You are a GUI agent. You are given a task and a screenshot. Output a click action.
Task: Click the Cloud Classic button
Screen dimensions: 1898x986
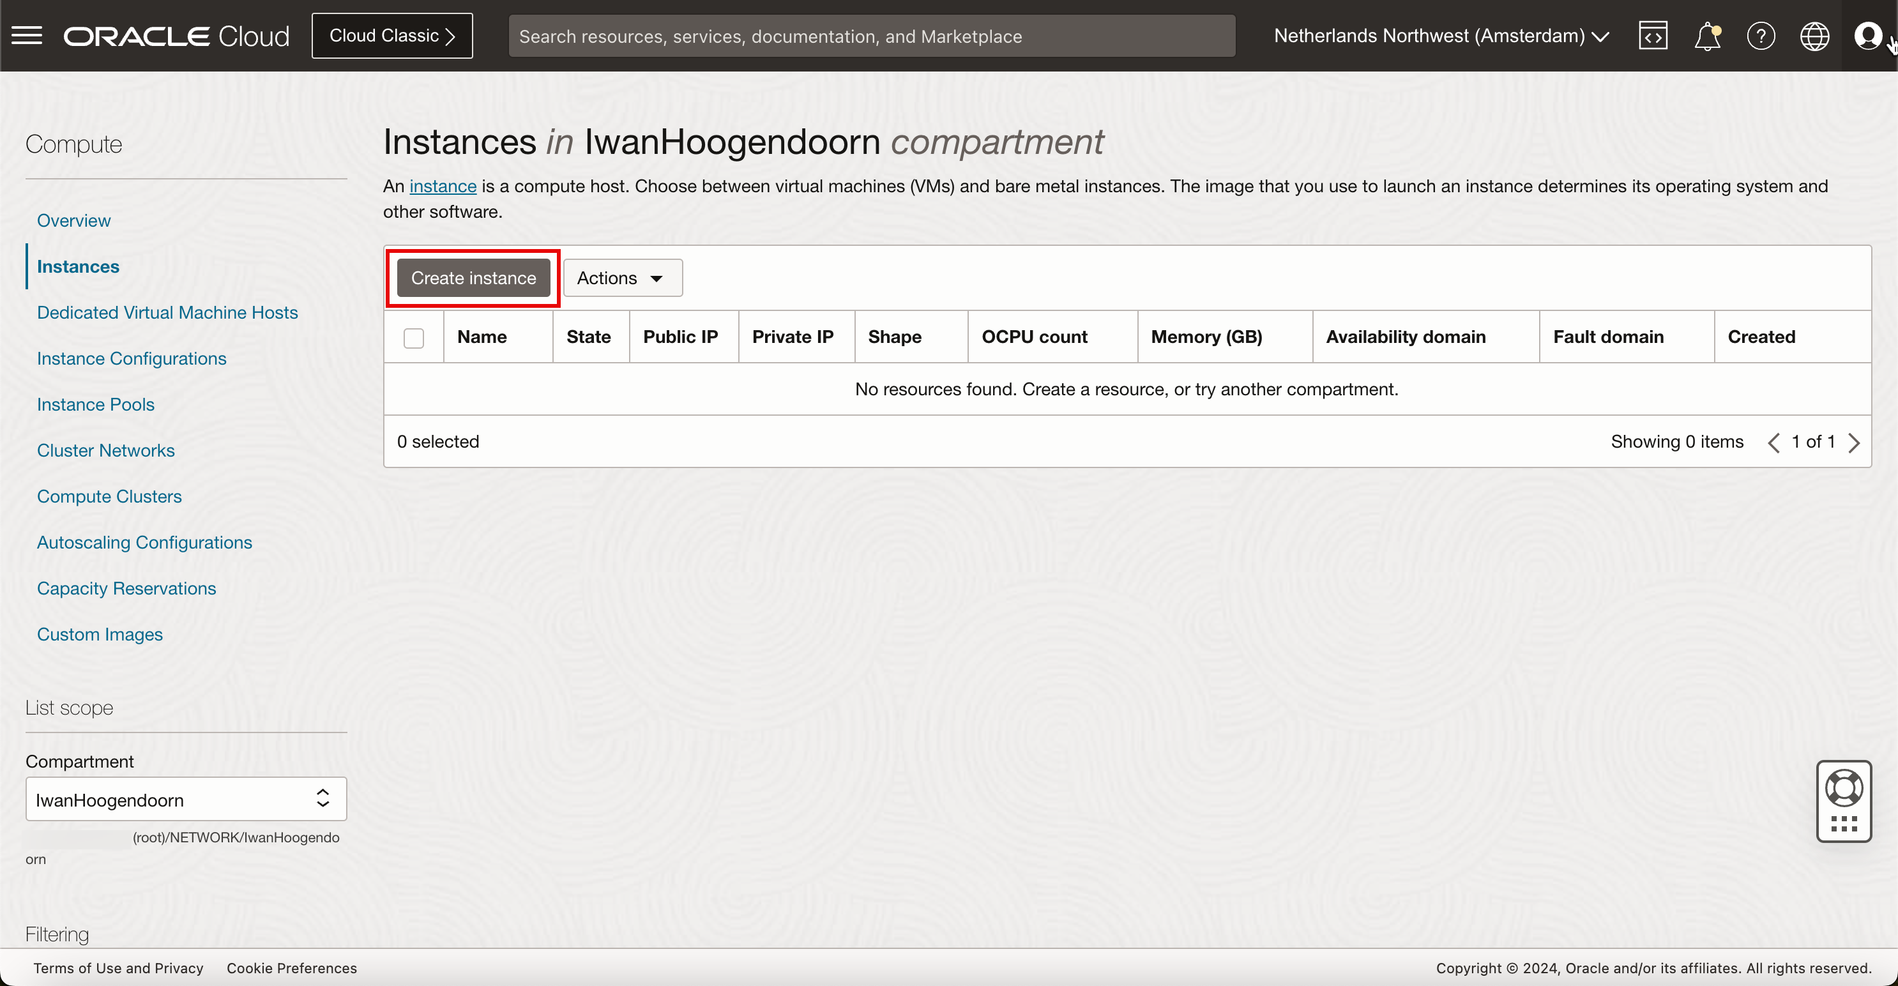[x=392, y=35]
